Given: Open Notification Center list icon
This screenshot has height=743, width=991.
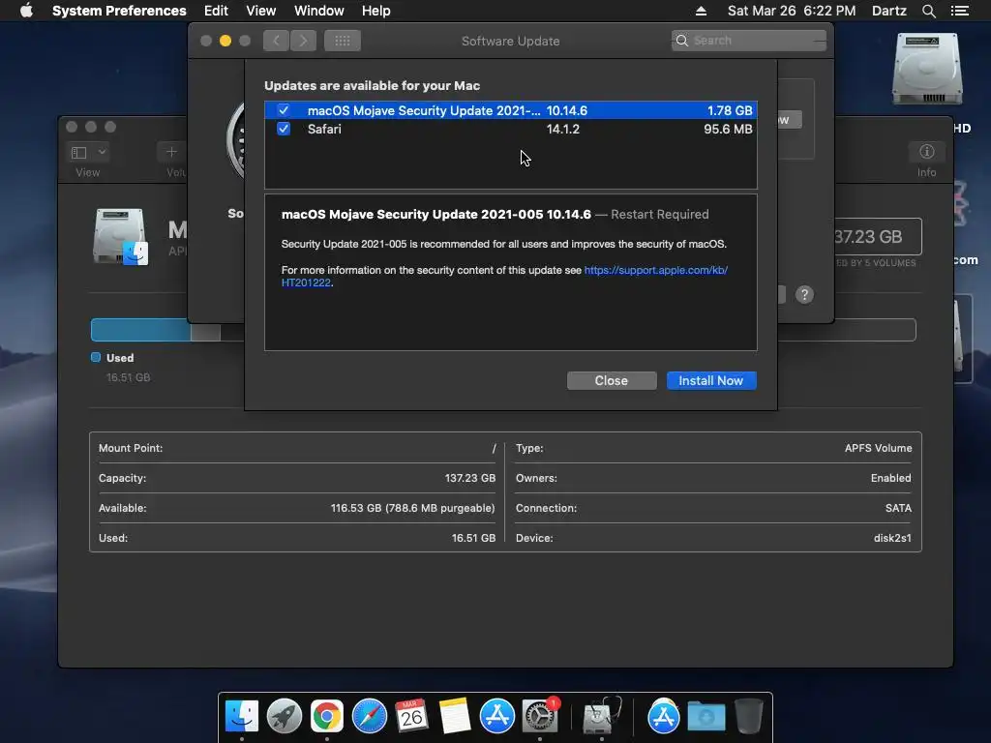Looking at the screenshot, I should click(x=960, y=11).
